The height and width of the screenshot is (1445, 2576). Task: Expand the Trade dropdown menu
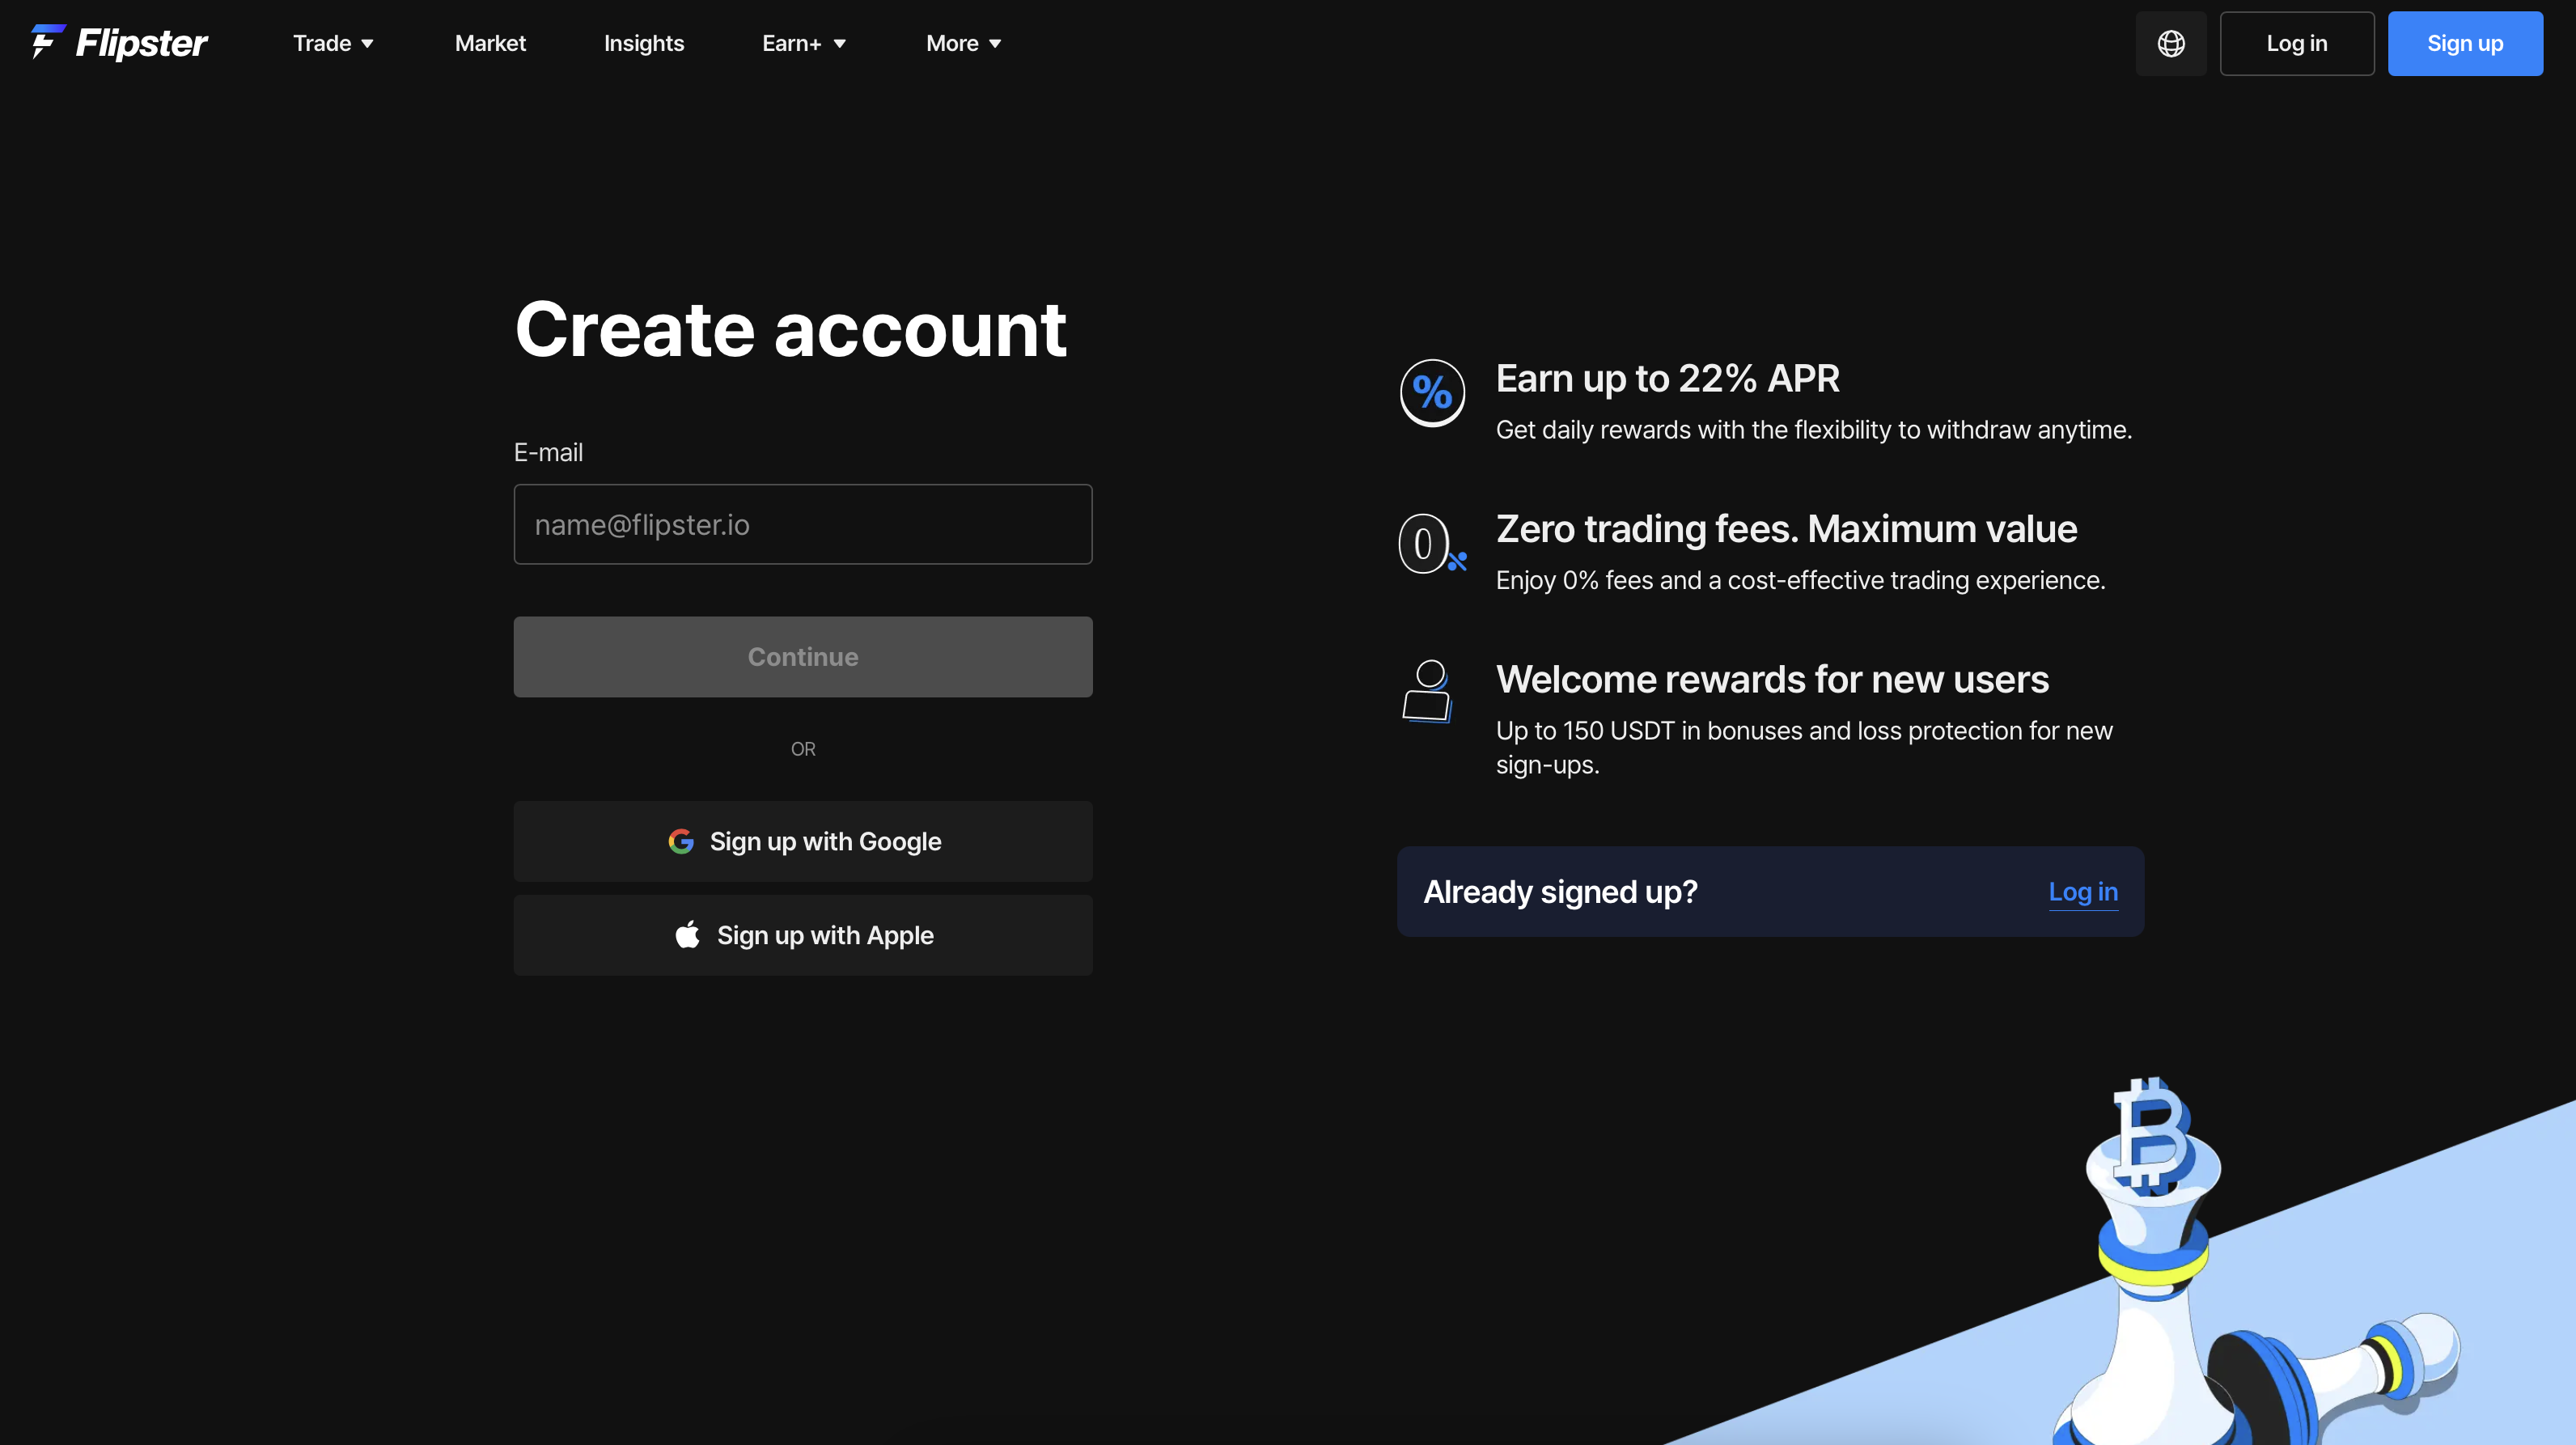tap(333, 43)
